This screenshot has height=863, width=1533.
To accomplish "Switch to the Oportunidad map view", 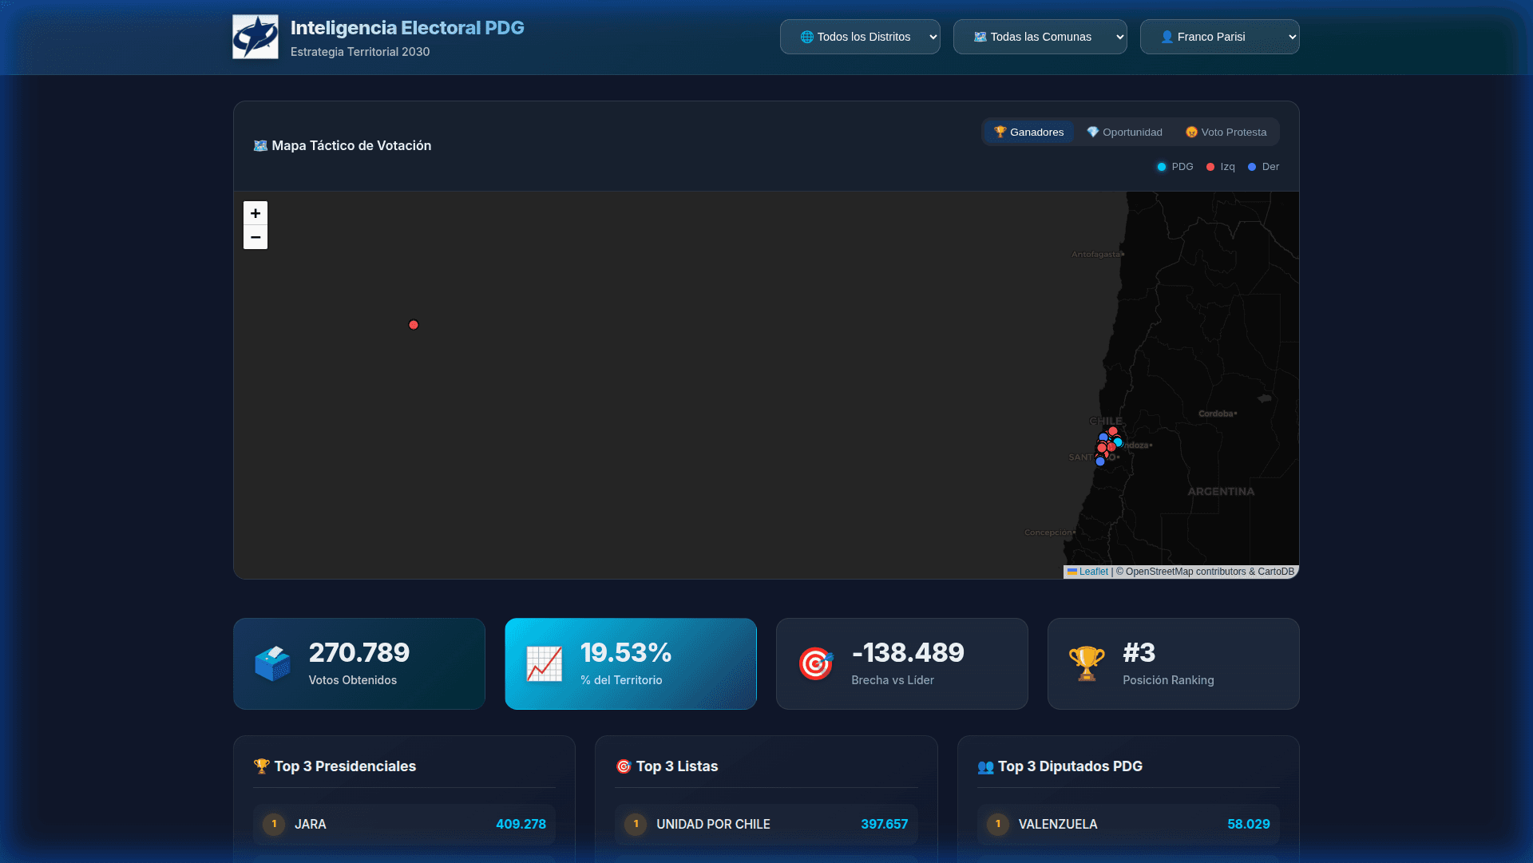I will 1124,132.
